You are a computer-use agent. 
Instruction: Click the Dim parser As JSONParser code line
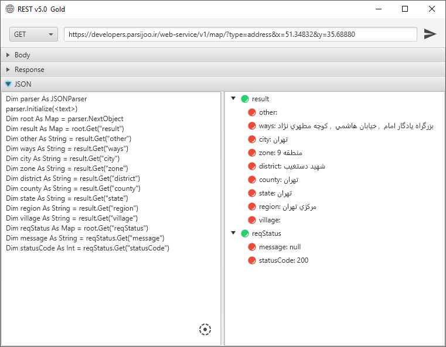click(46, 99)
